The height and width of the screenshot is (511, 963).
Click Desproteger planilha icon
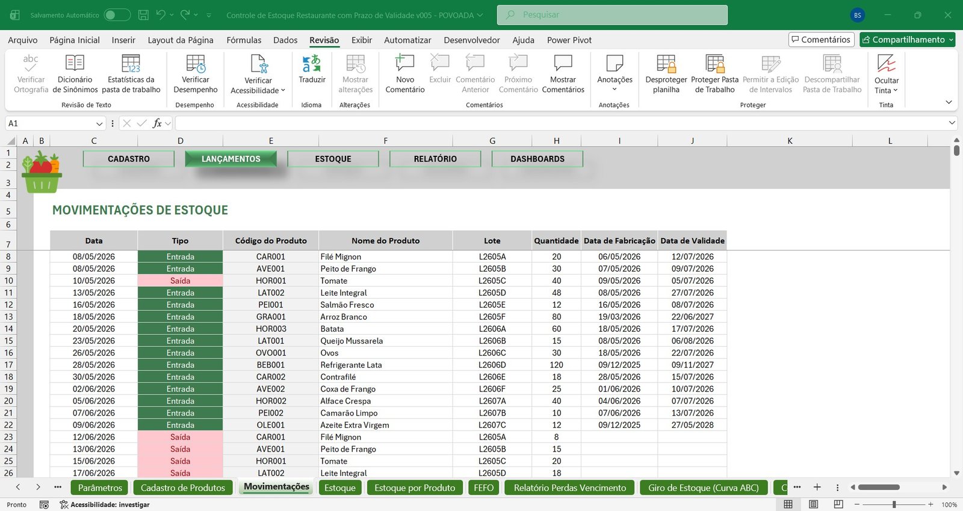click(x=666, y=63)
